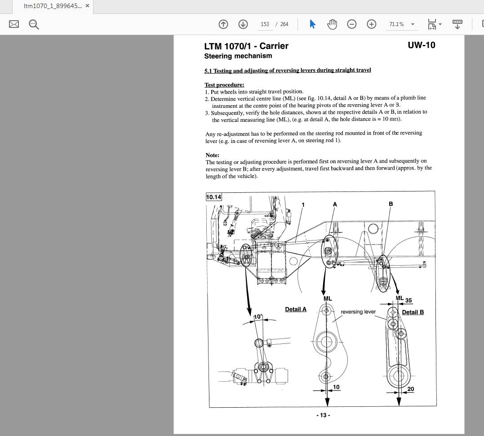Click the '5.1 Testing and adjusting' section title
This screenshot has height=436, width=484.
[x=287, y=71]
